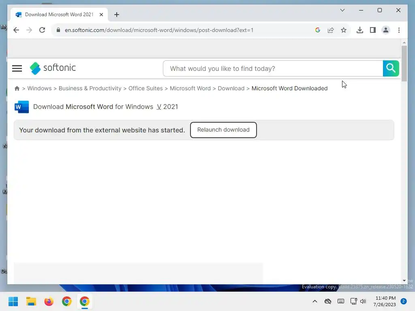The image size is (415, 311).
Task: Open the Chrome profile menu
Action: coord(386,30)
